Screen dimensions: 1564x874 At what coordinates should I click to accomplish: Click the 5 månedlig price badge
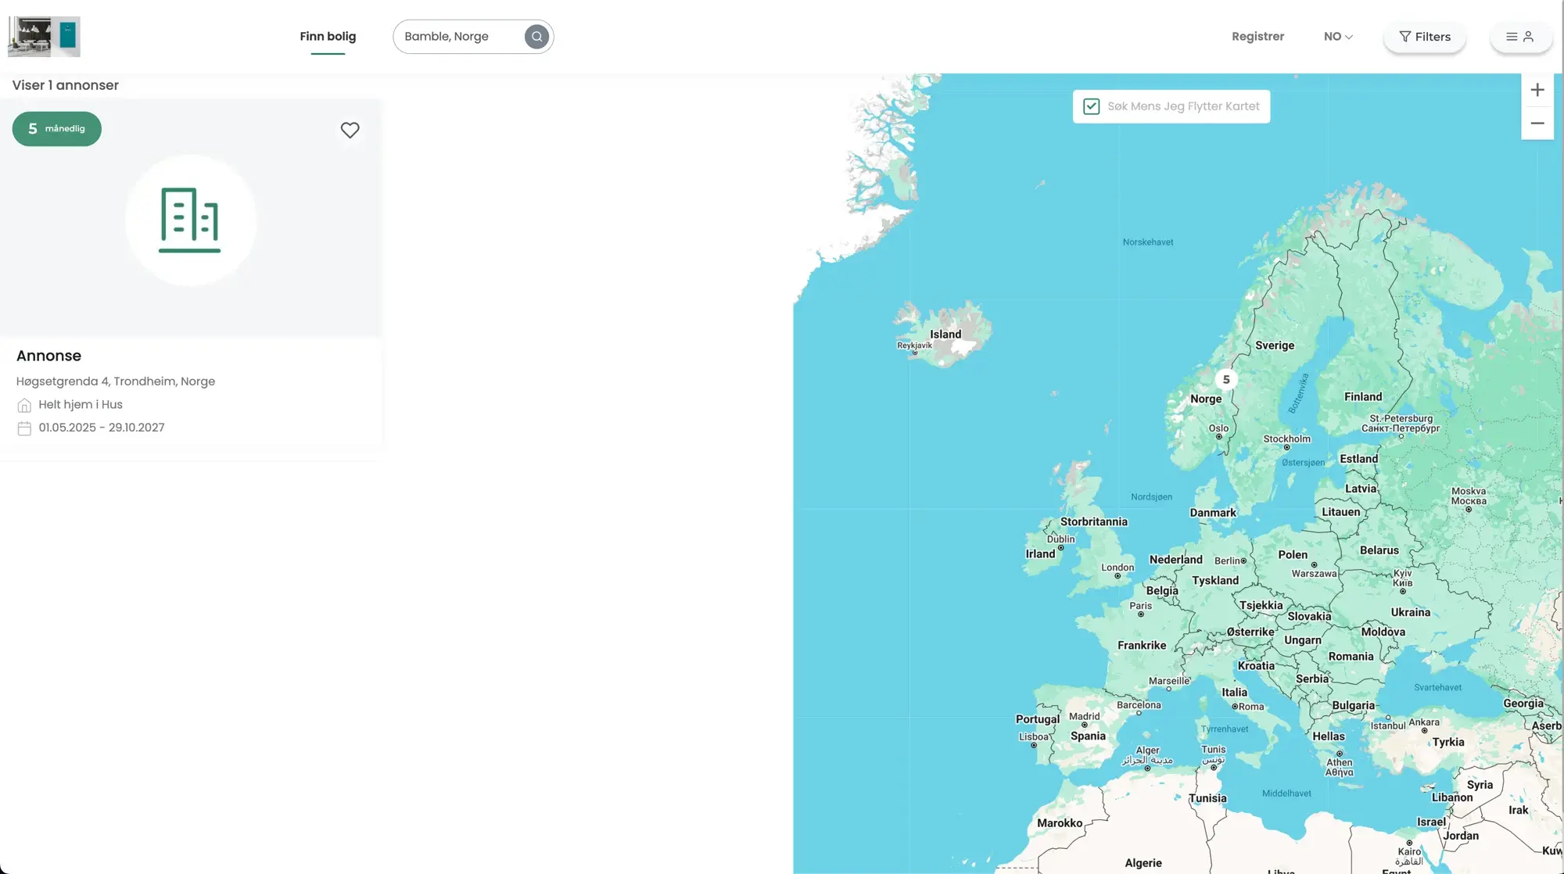pos(56,129)
